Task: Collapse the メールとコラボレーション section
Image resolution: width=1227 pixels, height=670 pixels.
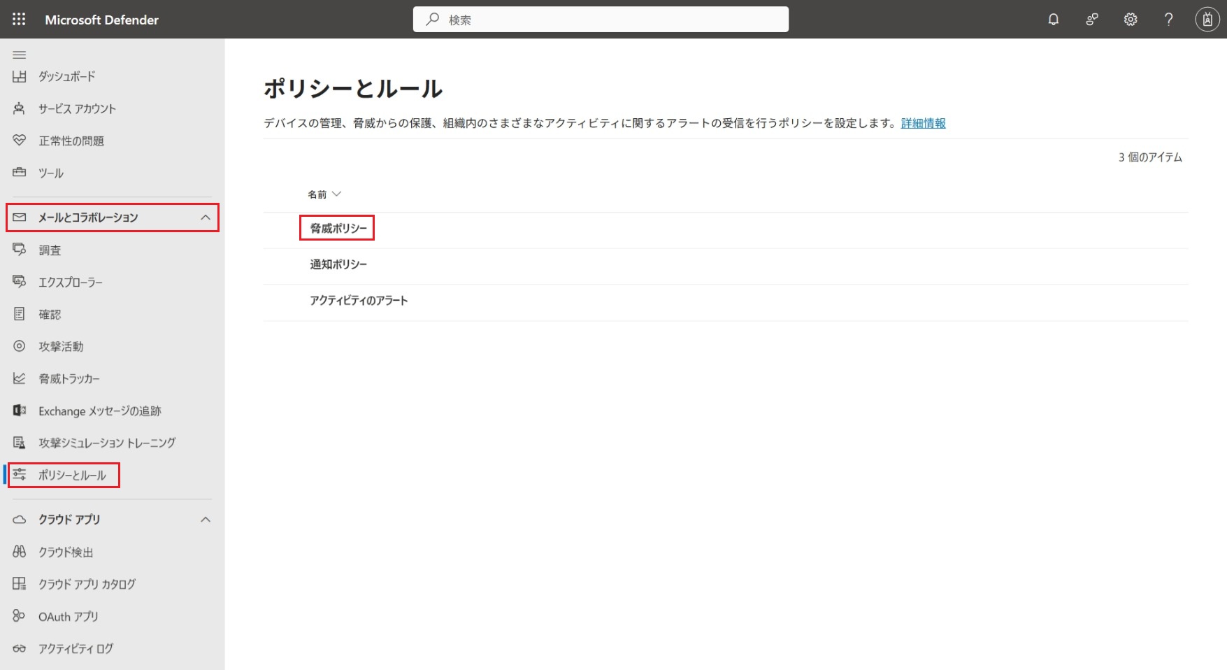Action: point(205,218)
